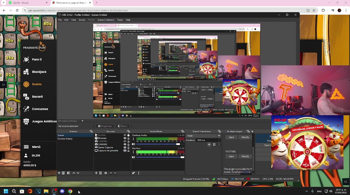
Task: Open the Blackjack section icon in sidebar
Action: [x=26, y=72]
